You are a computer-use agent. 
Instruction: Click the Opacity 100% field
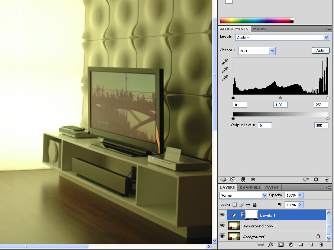[291, 195]
